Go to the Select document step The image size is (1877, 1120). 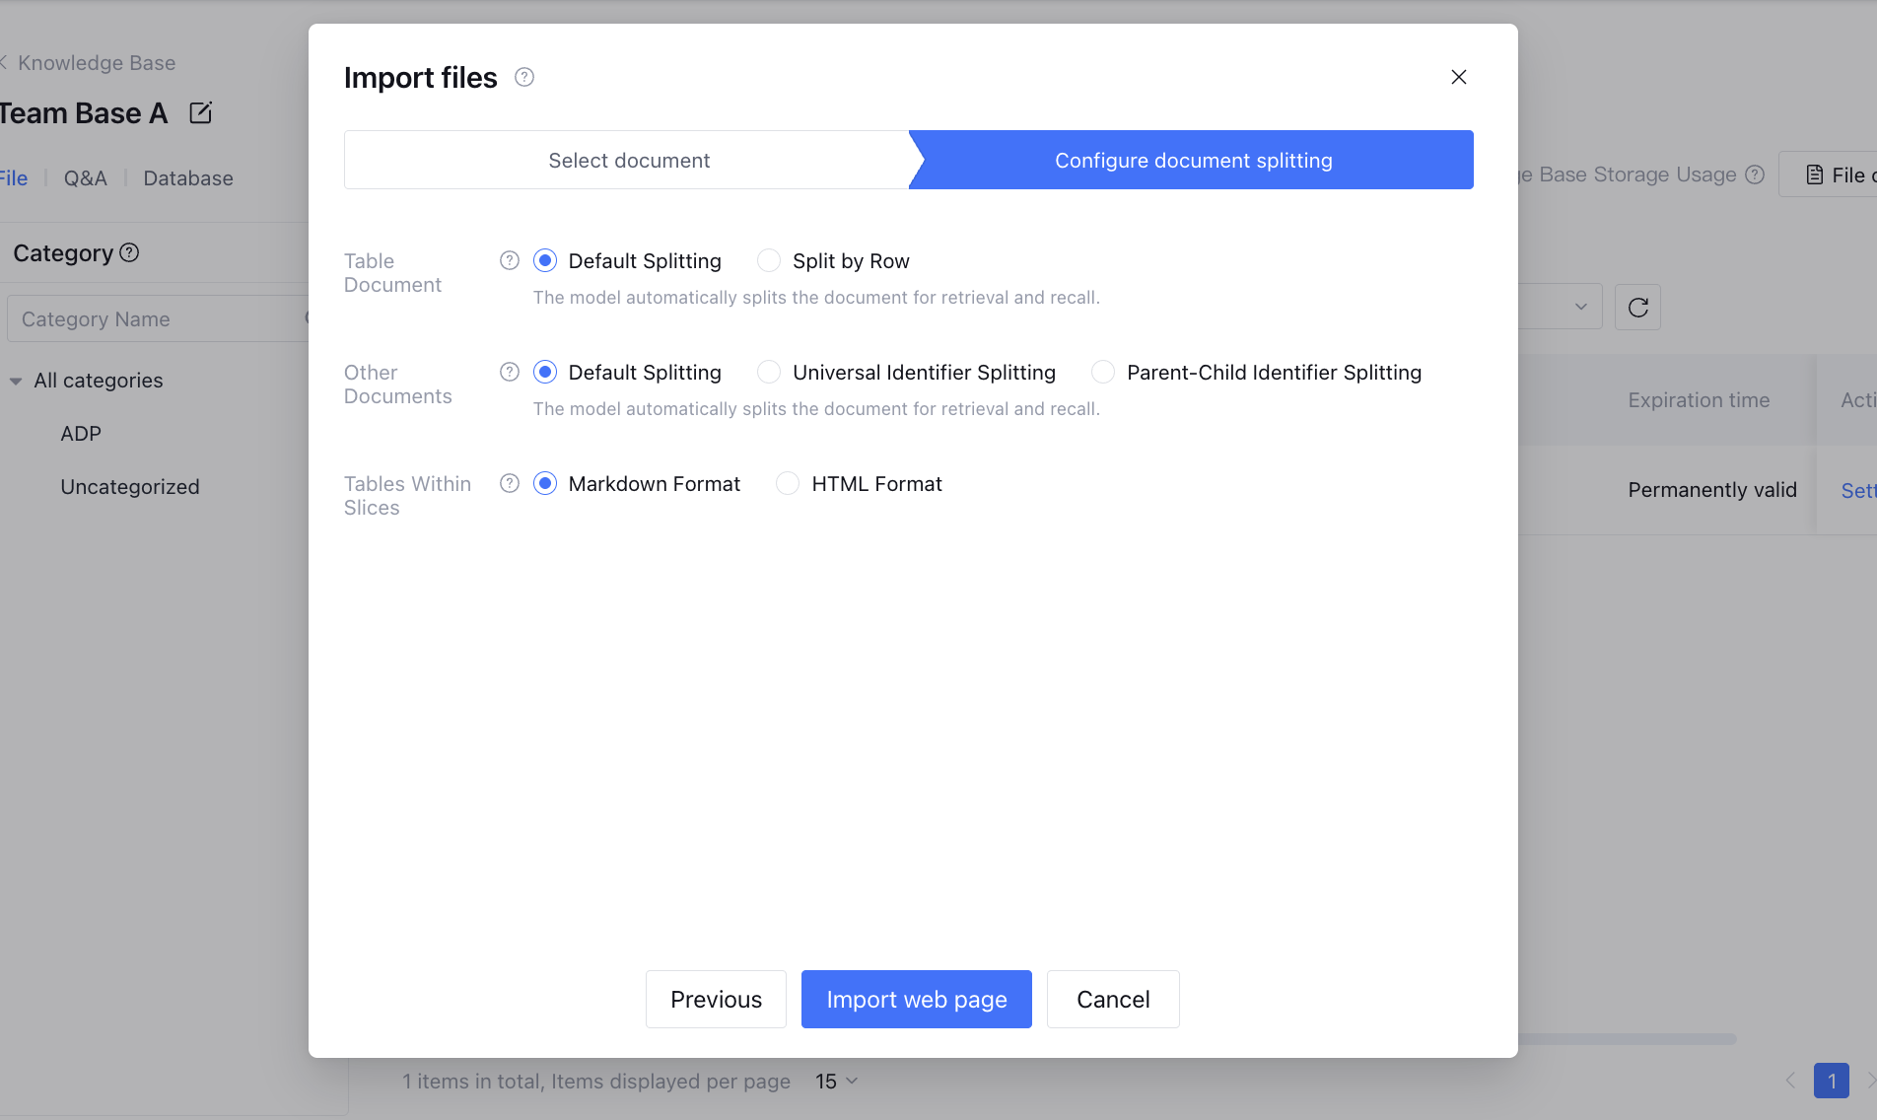(628, 160)
